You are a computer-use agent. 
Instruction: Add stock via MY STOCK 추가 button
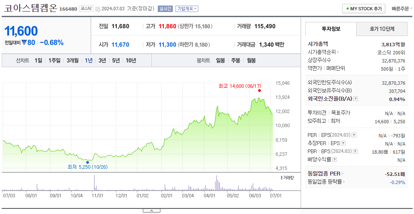coord(364,9)
